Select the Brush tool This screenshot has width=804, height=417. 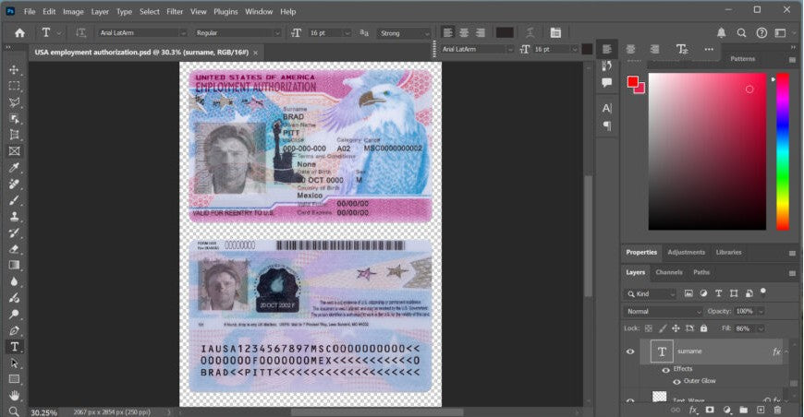[15, 200]
